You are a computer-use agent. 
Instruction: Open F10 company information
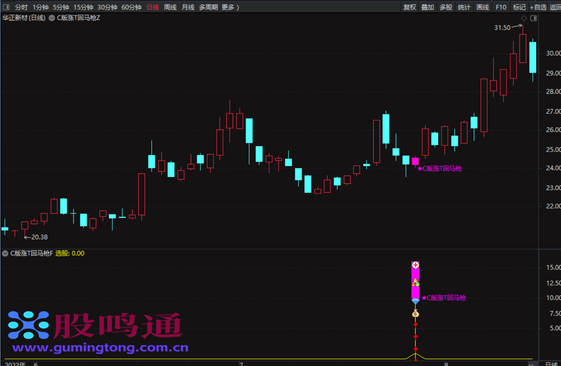pyautogui.click(x=501, y=7)
